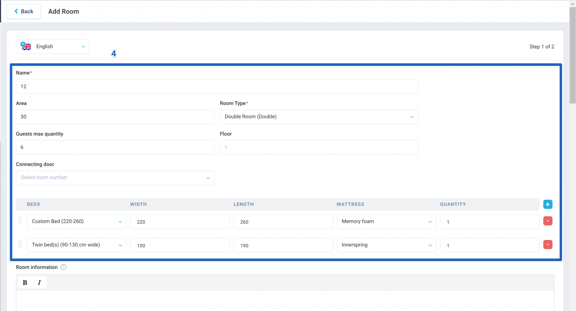Click the MATTRESS column header
Image resolution: width=576 pixels, height=311 pixels.
[x=350, y=204]
